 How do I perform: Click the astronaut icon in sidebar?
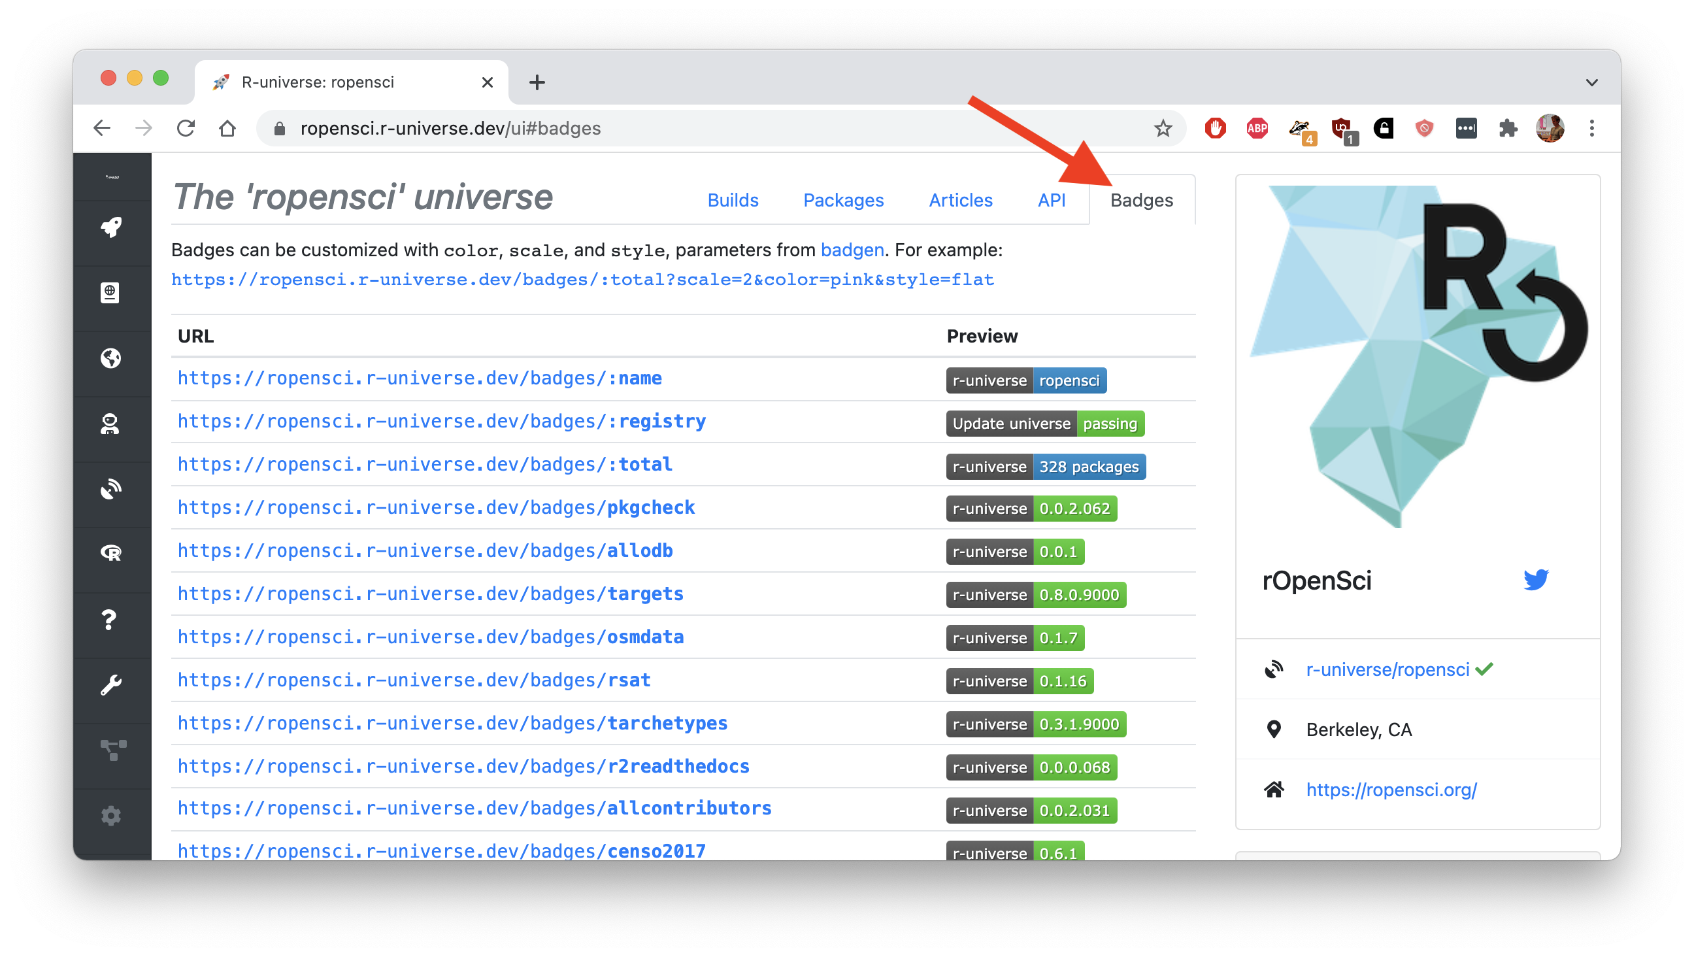click(110, 424)
